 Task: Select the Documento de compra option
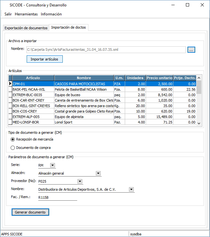coord(13,148)
